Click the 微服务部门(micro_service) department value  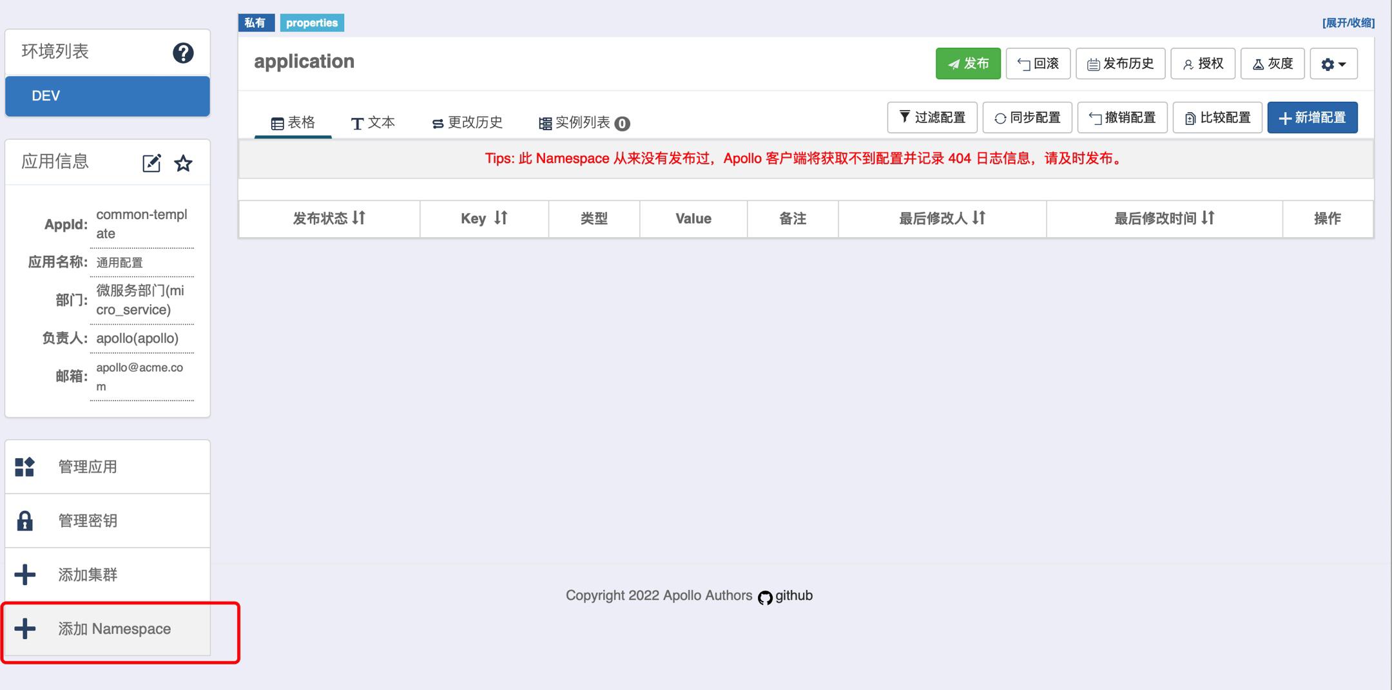[x=140, y=300]
